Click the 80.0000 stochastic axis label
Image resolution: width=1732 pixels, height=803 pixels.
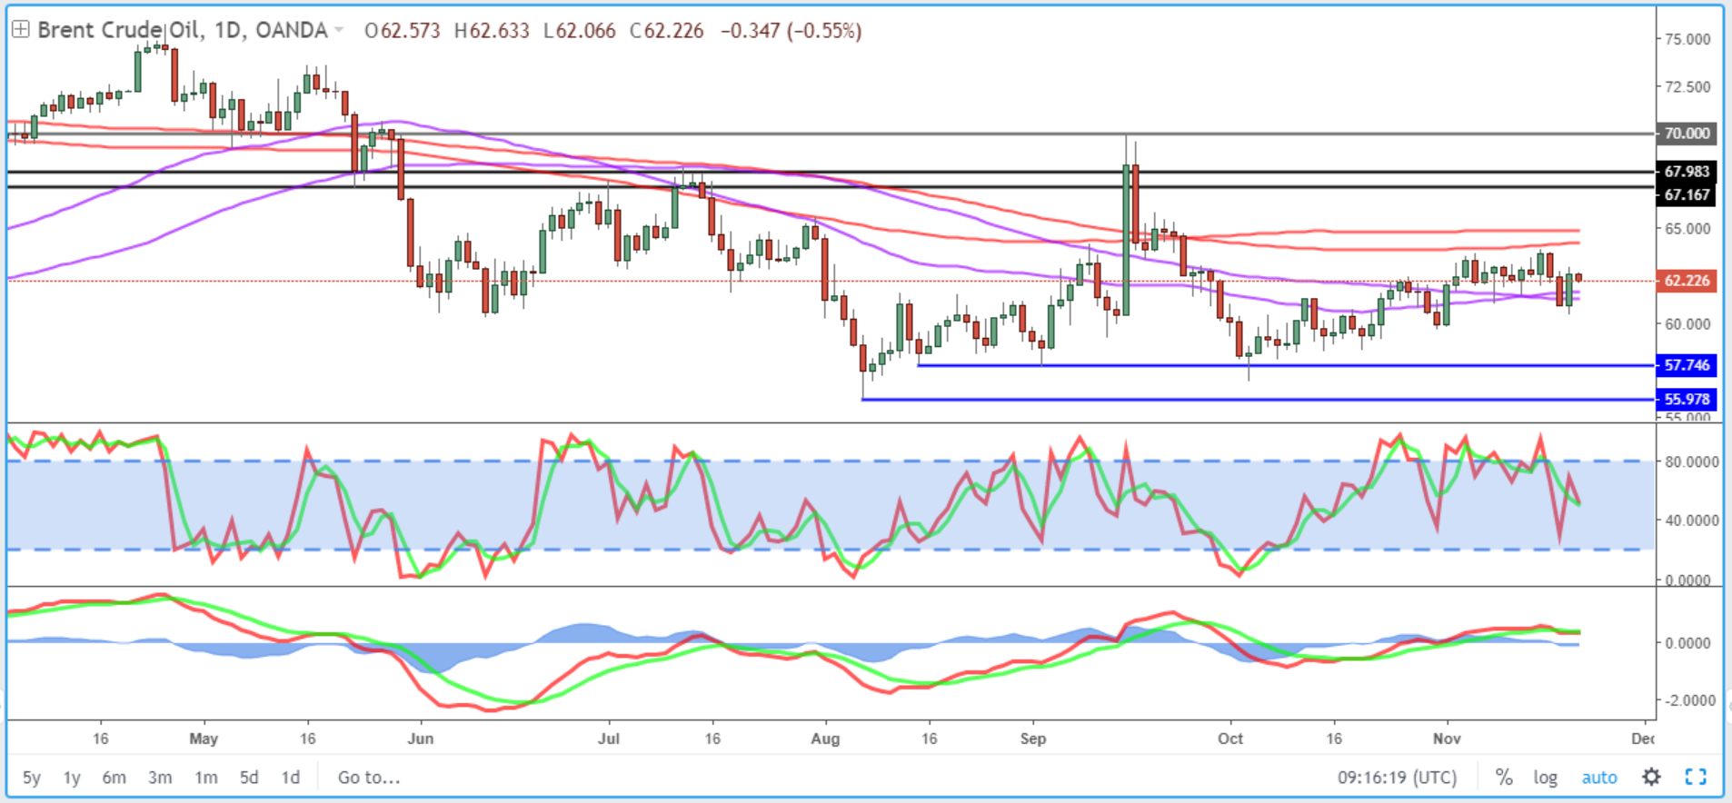coord(1691,461)
